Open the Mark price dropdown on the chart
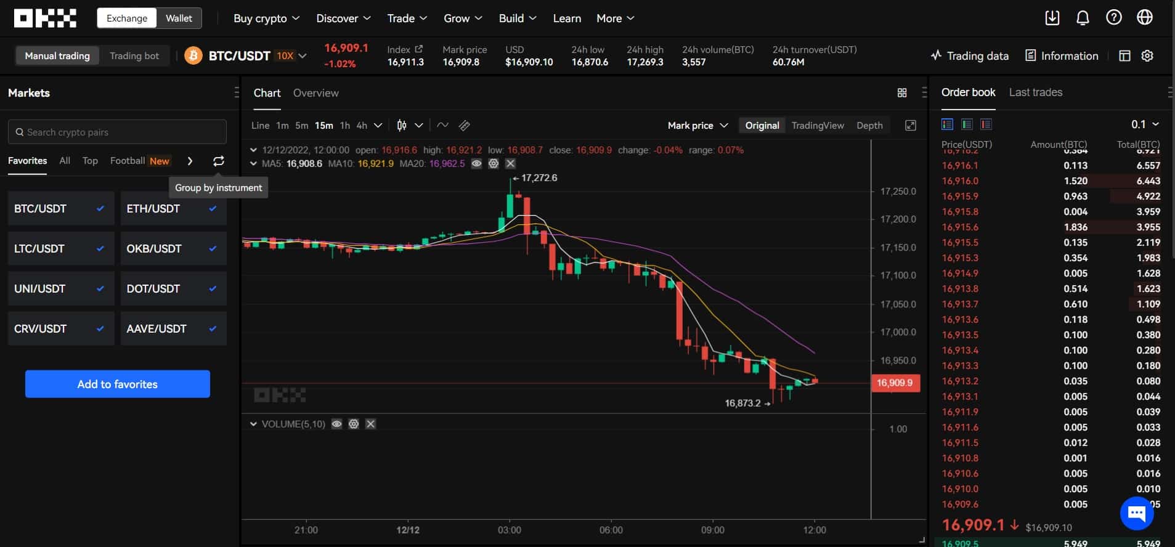Viewport: 1175px width, 547px height. click(698, 126)
